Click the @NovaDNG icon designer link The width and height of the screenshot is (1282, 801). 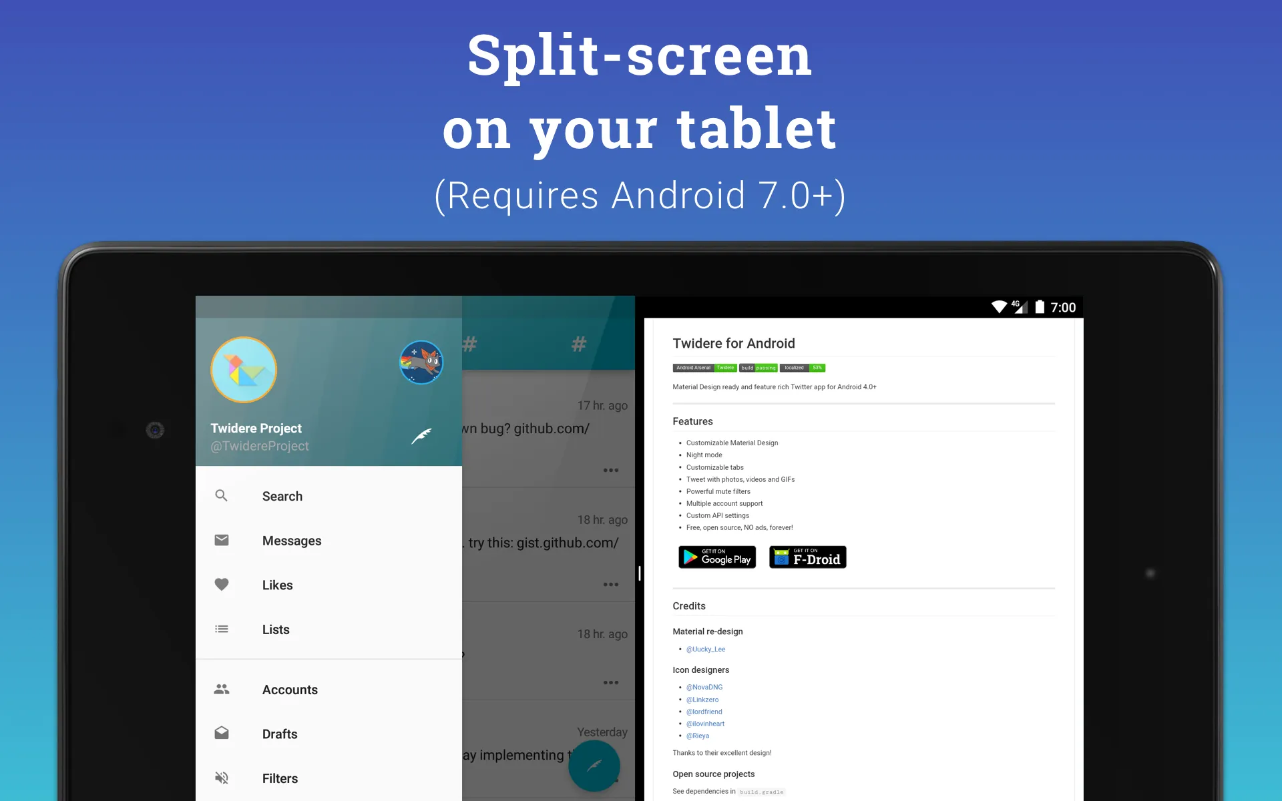point(703,687)
